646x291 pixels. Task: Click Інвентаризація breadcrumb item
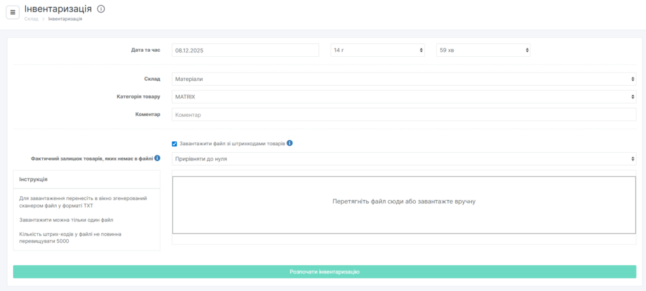click(65, 19)
